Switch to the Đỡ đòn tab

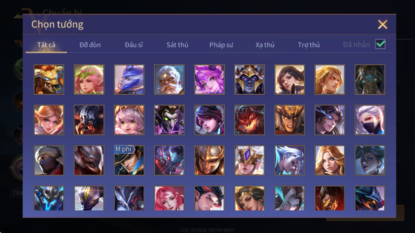point(90,45)
